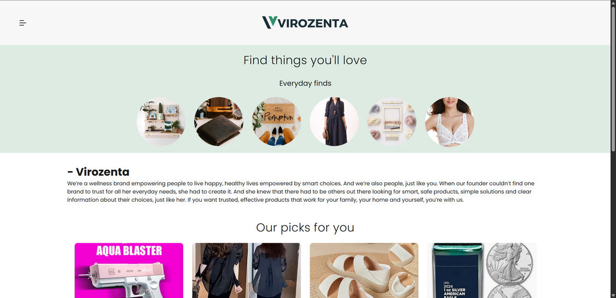Open the hamburger menu icon
616x298 pixels.
tap(23, 23)
